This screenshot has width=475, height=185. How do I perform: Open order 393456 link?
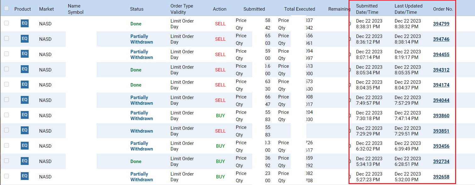pos(441,146)
